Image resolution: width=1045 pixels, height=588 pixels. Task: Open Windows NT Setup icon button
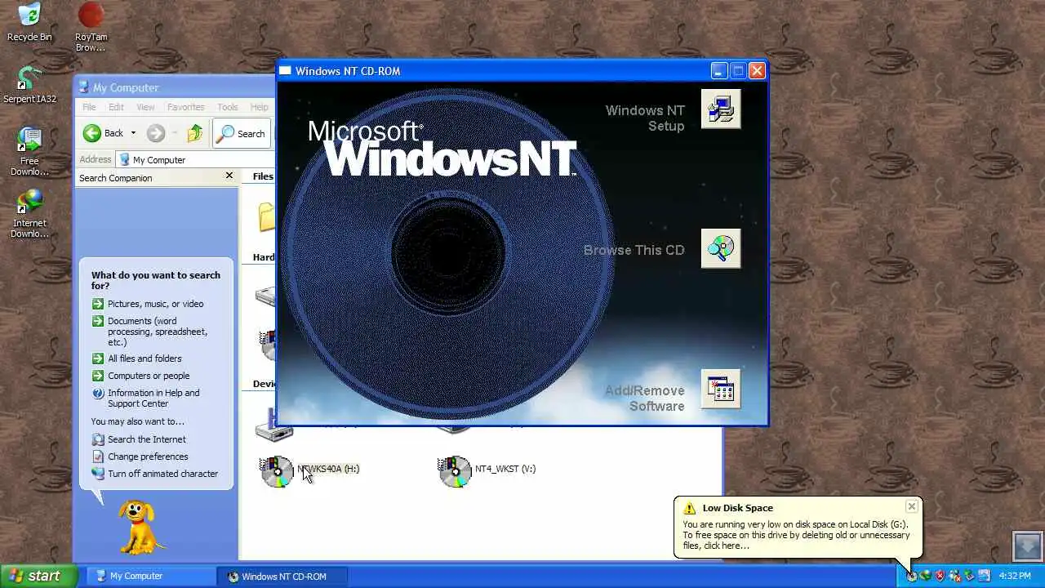pyautogui.click(x=721, y=109)
